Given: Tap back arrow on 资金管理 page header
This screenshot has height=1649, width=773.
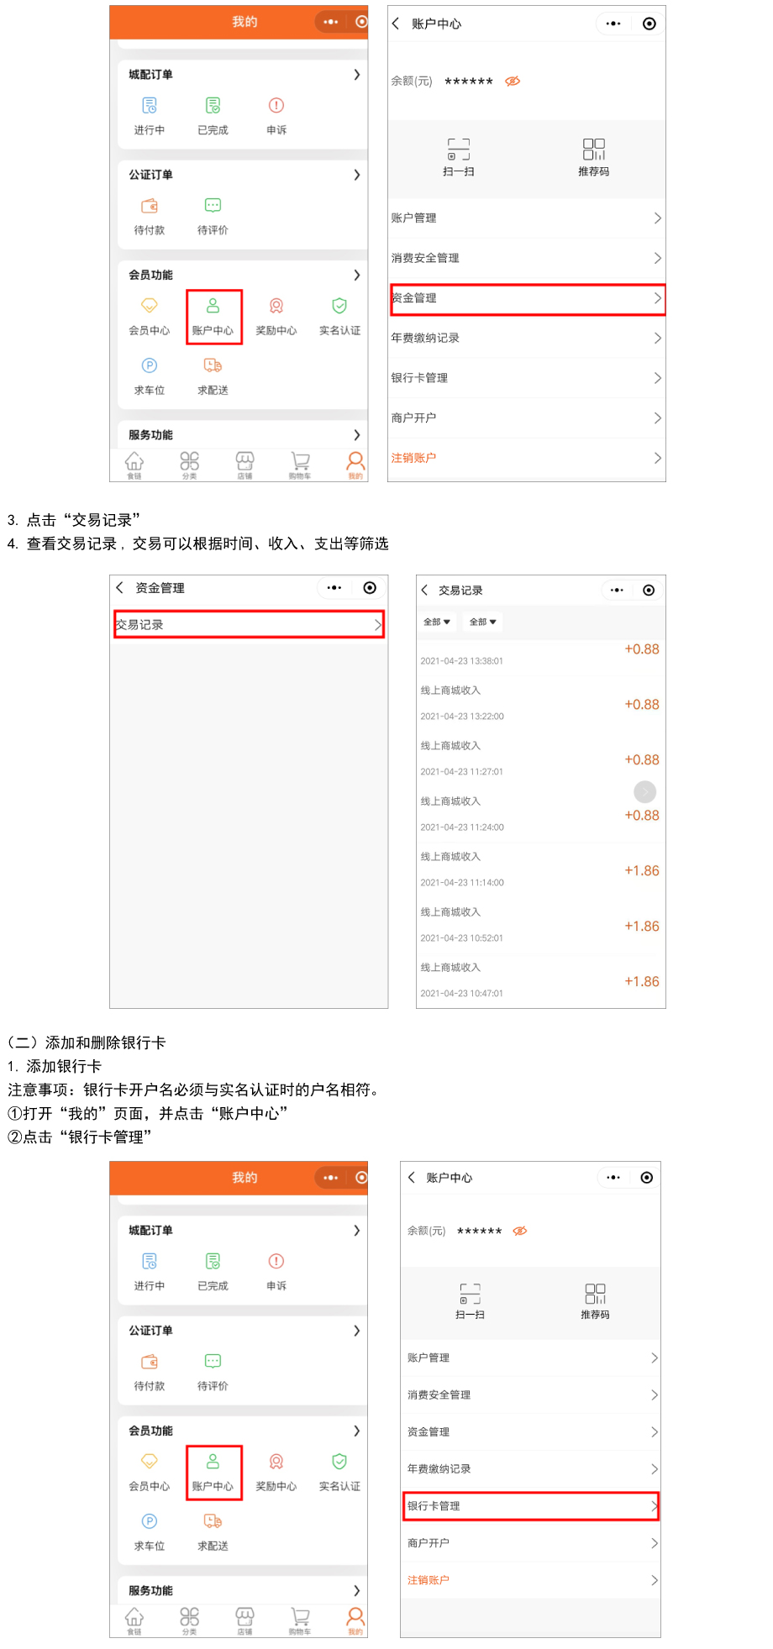Looking at the screenshot, I should click(120, 588).
